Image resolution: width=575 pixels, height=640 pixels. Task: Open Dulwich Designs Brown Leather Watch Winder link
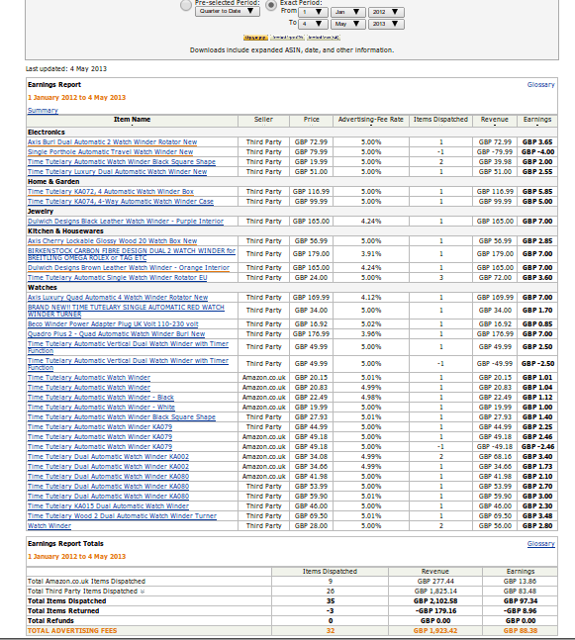tap(129, 268)
